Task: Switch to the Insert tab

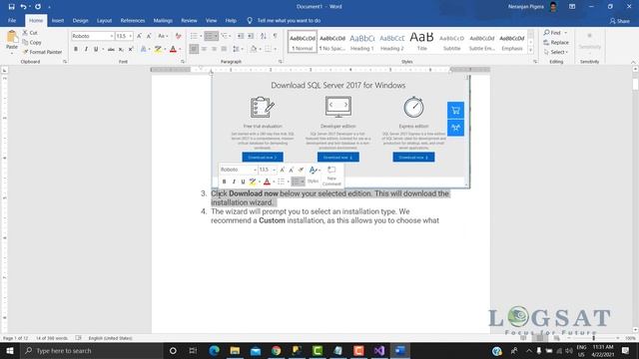Action: point(58,20)
